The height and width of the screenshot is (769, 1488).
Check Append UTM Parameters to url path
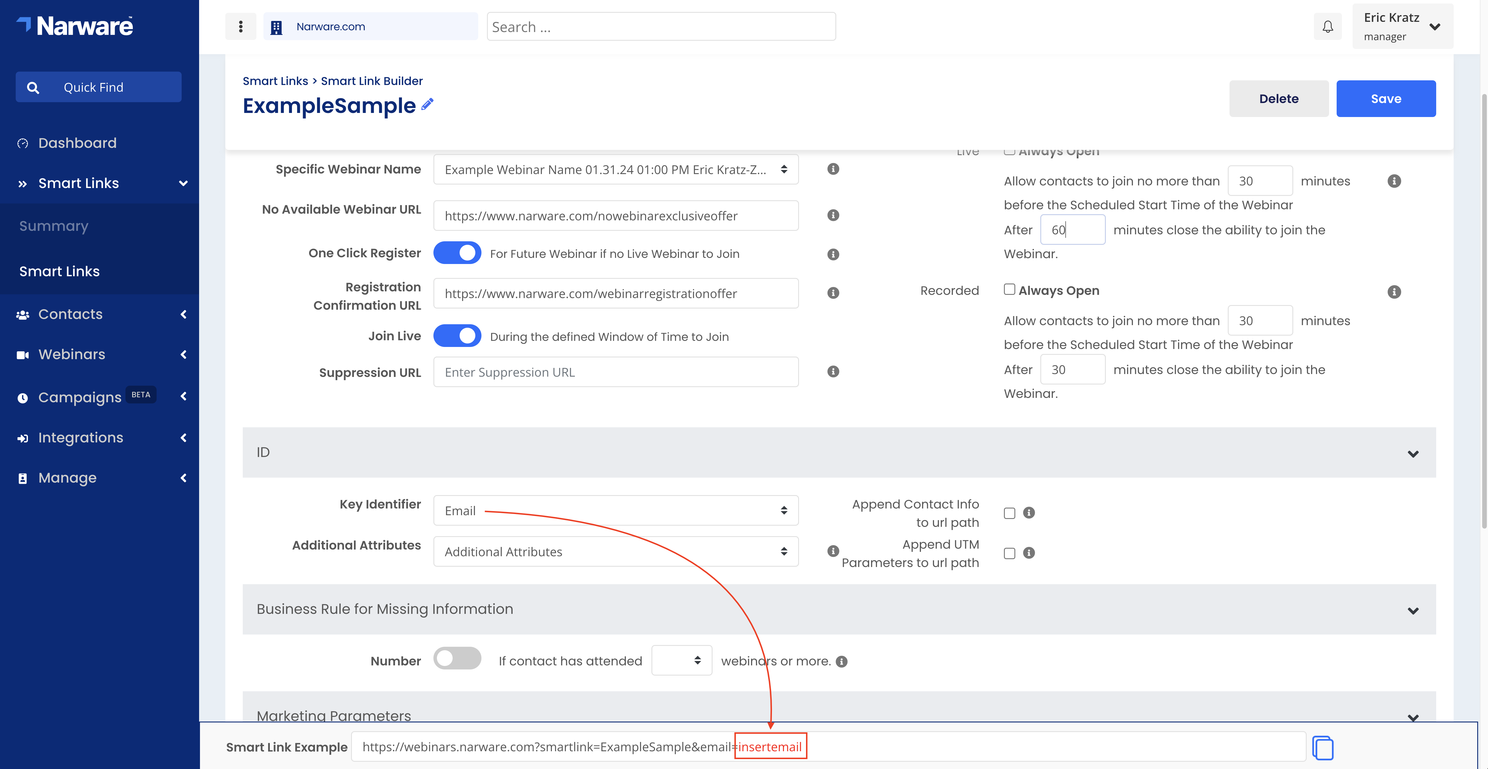click(x=1009, y=554)
